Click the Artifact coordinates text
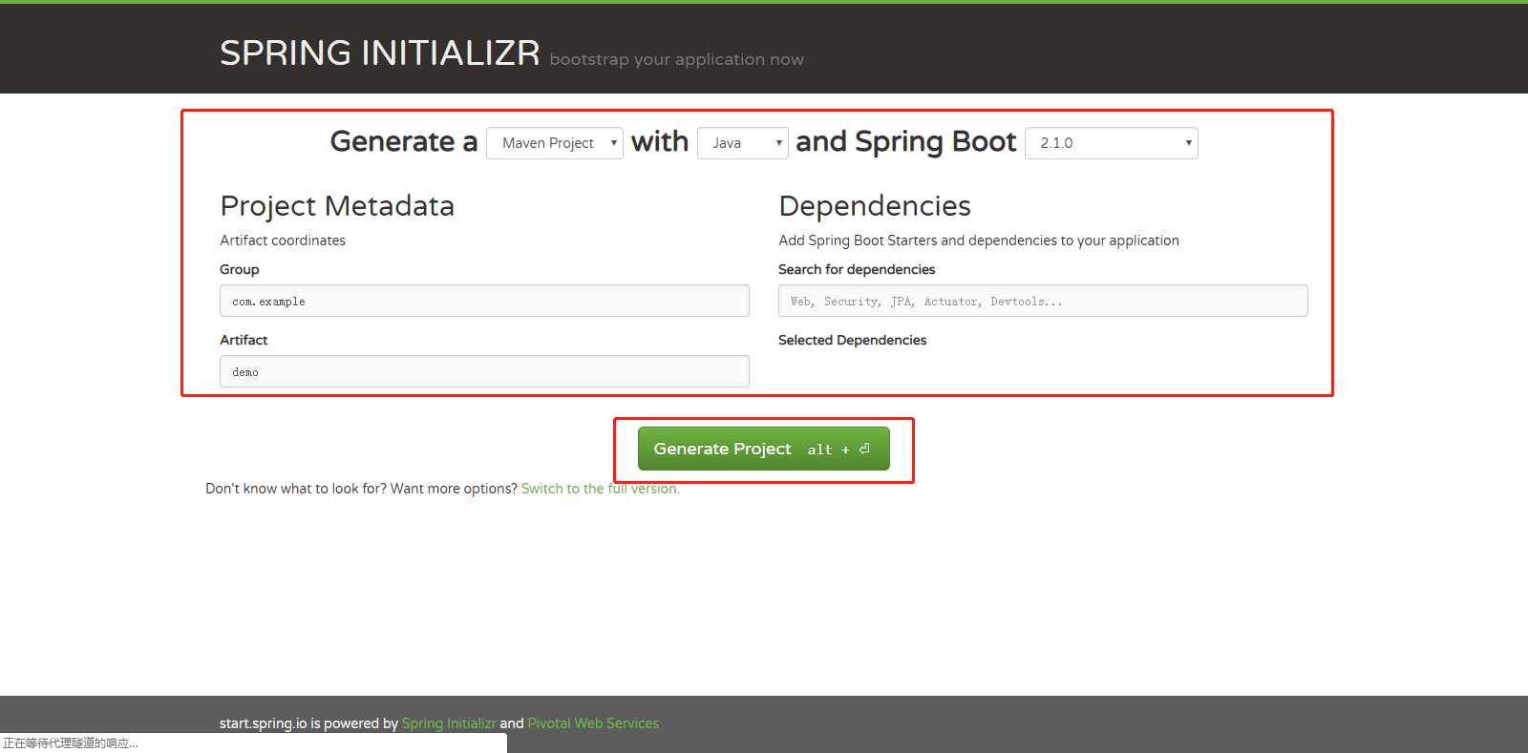 (283, 241)
